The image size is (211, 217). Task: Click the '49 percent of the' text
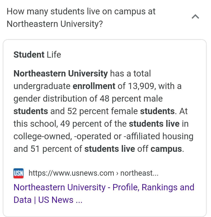click(93, 124)
